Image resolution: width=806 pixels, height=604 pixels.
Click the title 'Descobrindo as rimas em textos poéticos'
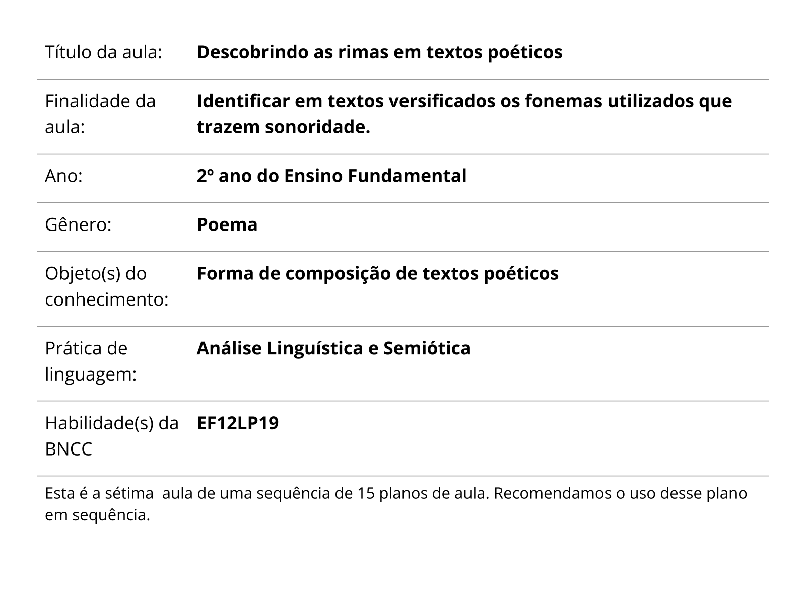pyautogui.click(x=379, y=52)
